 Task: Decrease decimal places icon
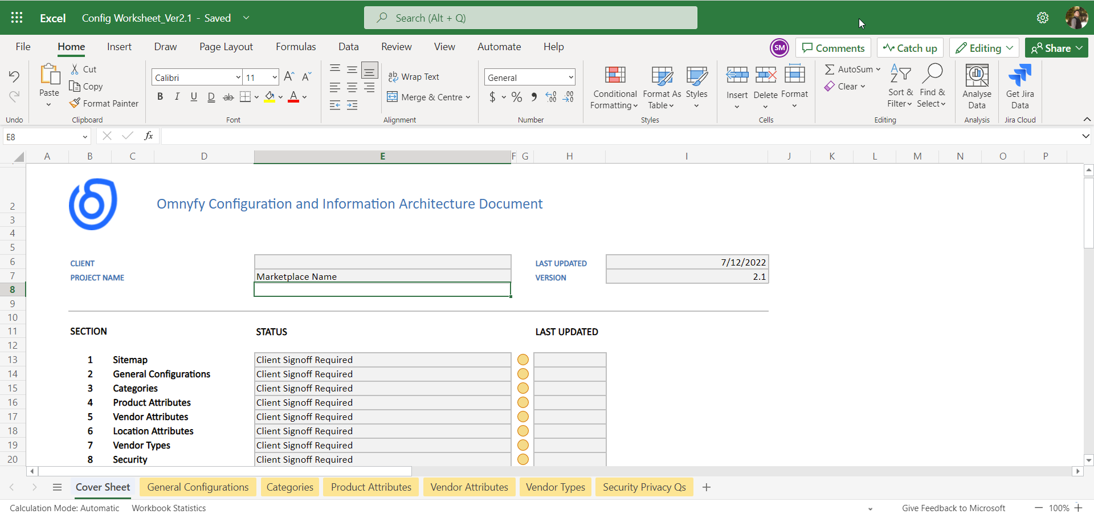(568, 97)
